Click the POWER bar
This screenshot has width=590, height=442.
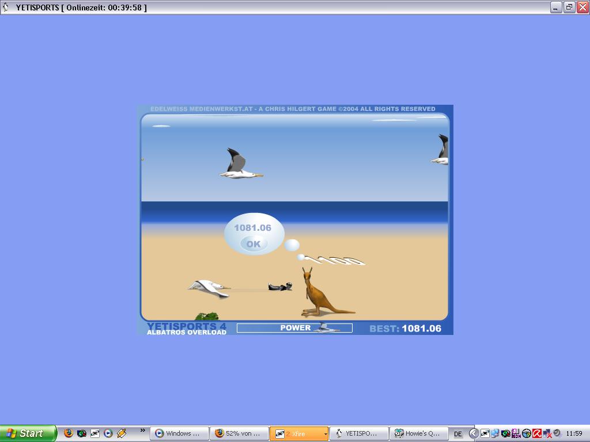pos(294,328)
